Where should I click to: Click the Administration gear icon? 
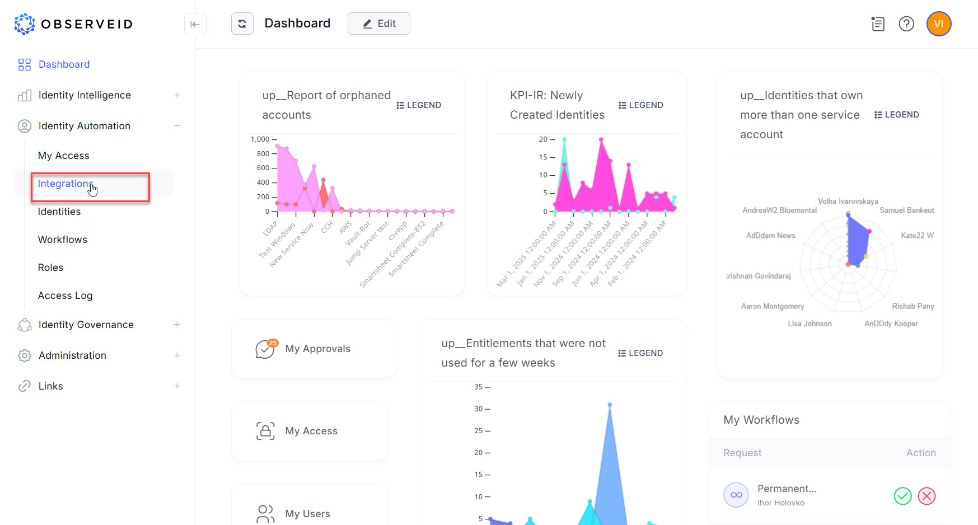coord(24,355)
